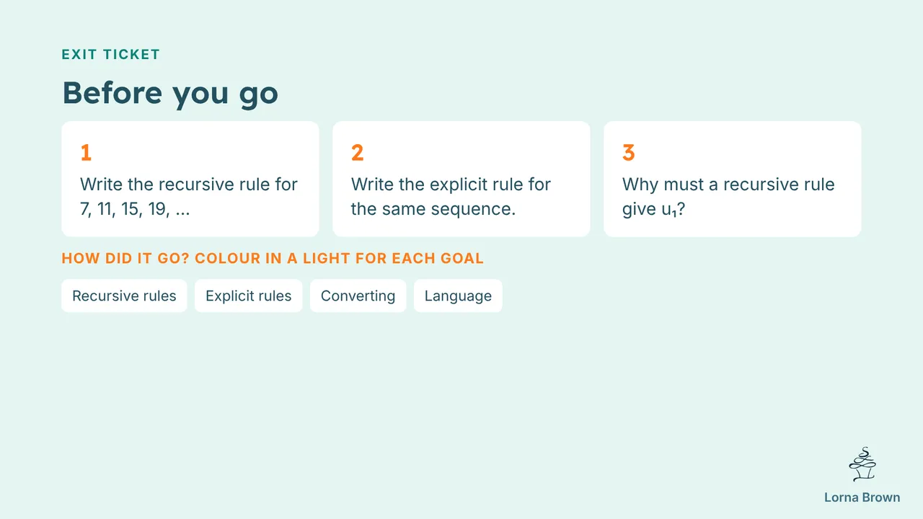Click the EXIT TICKET label
The width and height of the screenshot is (923, 519).
coord(111,54)
